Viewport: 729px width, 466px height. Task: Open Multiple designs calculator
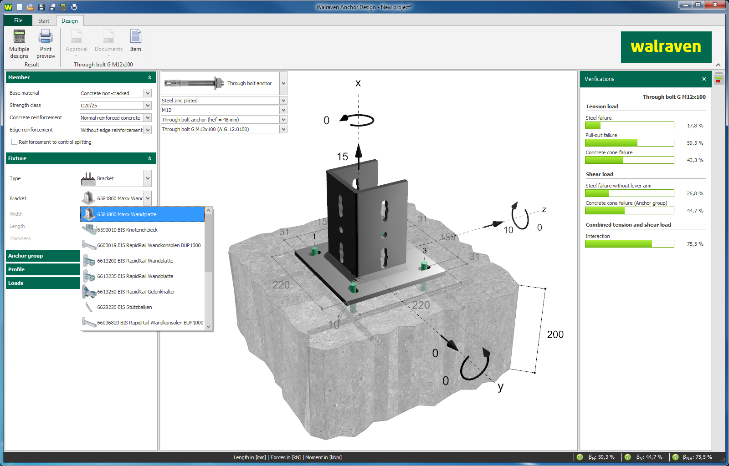[19, 44]
